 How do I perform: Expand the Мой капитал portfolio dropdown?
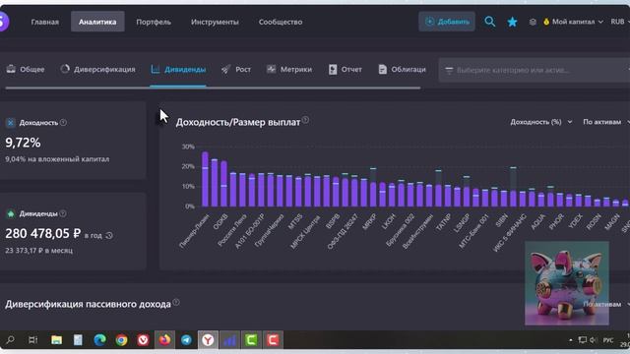573,22
